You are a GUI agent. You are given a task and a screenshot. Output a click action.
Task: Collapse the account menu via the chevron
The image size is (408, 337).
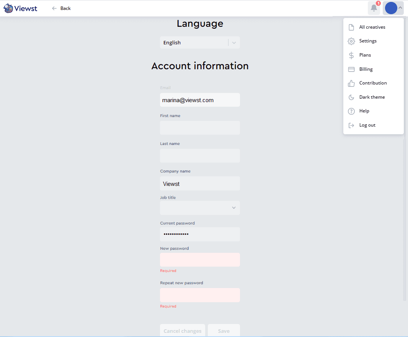[x=400, y=7]
